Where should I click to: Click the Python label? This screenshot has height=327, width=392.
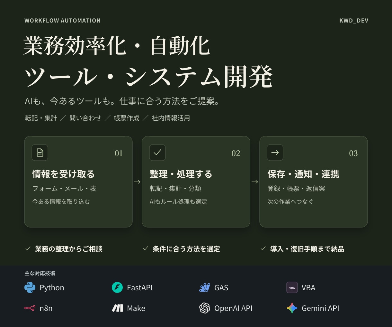52,288
